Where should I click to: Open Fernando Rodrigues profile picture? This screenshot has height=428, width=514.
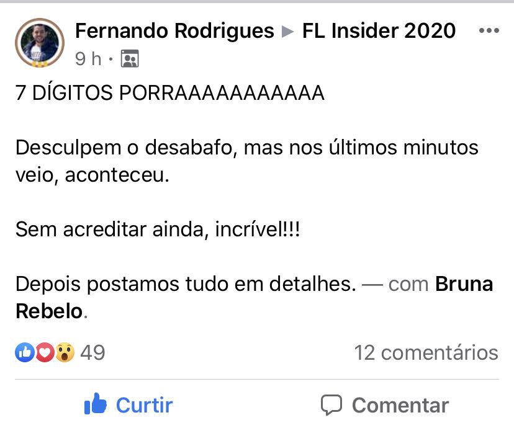click(x=40, y=43)
